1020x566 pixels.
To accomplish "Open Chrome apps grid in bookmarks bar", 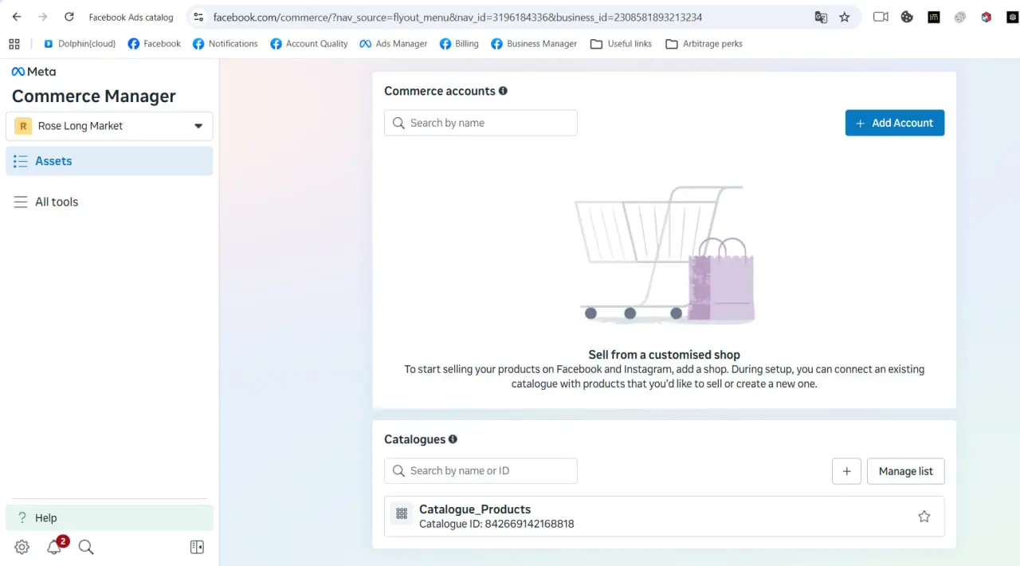I will point(14,44).
